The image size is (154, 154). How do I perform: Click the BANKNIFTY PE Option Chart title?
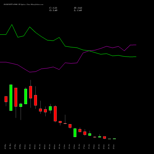tap(23, 5)
